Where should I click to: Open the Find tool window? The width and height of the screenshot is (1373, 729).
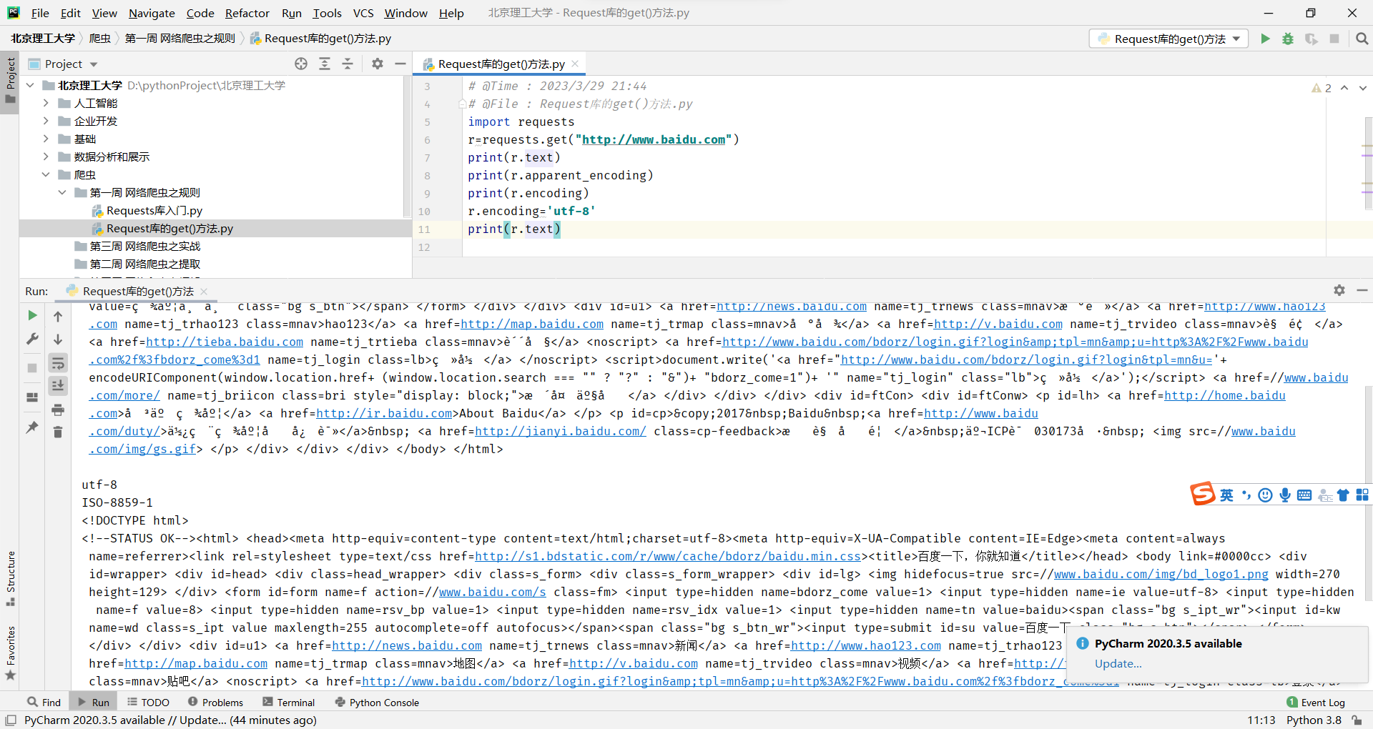tap(44, 702)
